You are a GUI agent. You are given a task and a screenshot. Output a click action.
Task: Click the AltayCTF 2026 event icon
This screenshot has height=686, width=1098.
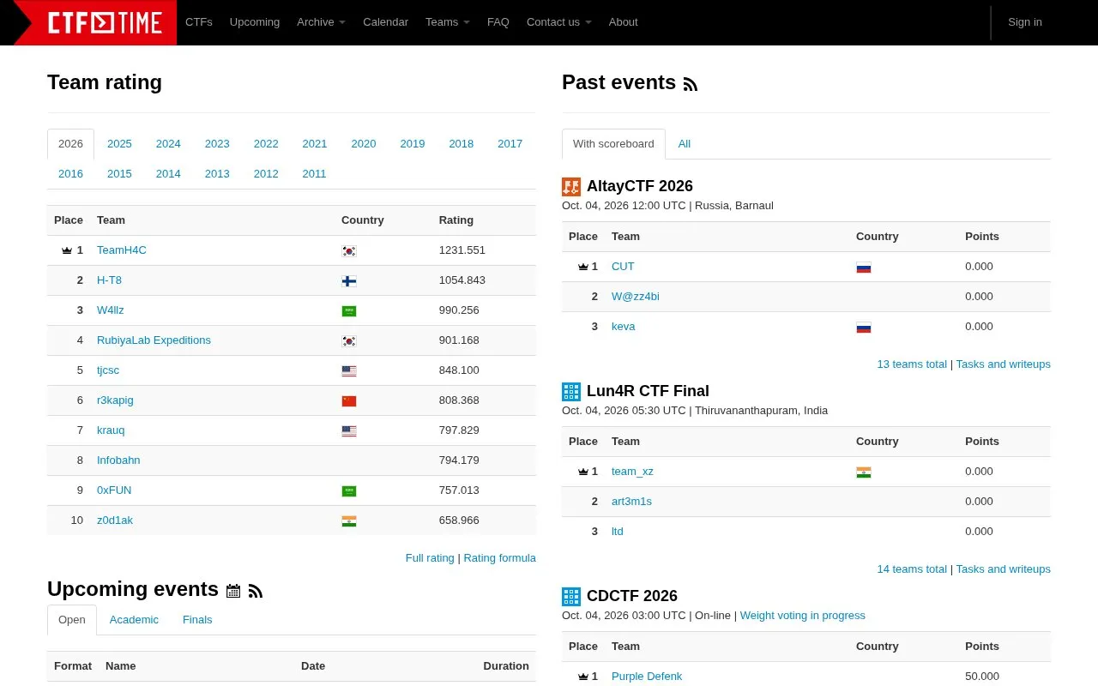pyautogui.click(x=571, y=187)
